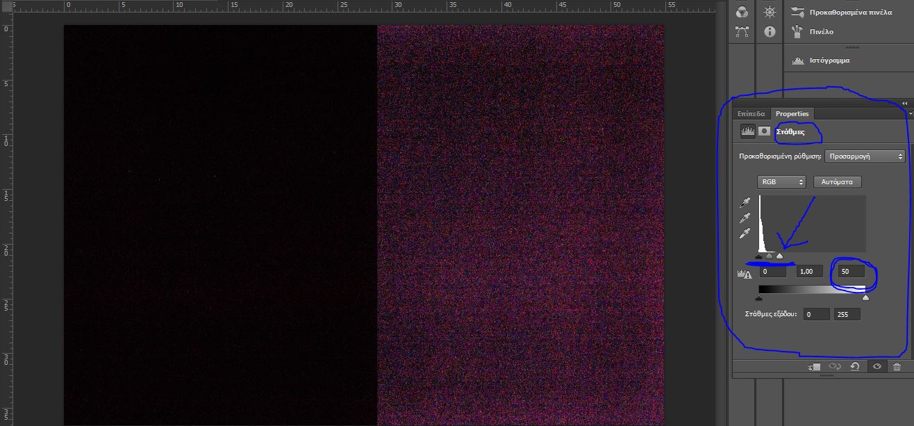
Task: Click the Levels histogram graph
Action: (x=813, y=224)
